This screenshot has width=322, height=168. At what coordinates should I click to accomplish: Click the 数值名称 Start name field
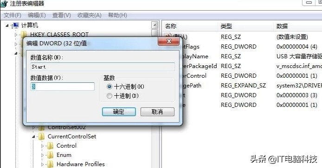click(x=103, y=67)
